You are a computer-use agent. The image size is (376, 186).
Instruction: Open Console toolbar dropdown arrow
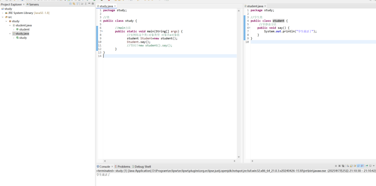point(374,166)
